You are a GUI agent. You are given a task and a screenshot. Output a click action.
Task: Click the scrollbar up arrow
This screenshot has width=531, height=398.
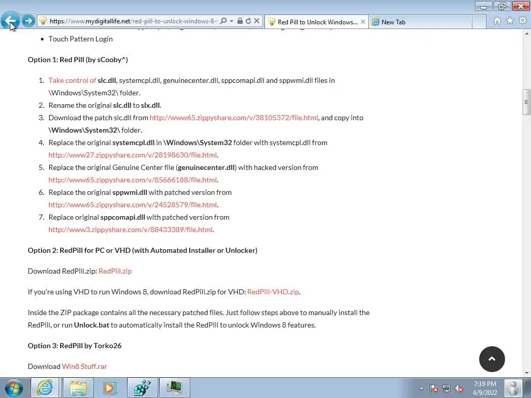526,34
